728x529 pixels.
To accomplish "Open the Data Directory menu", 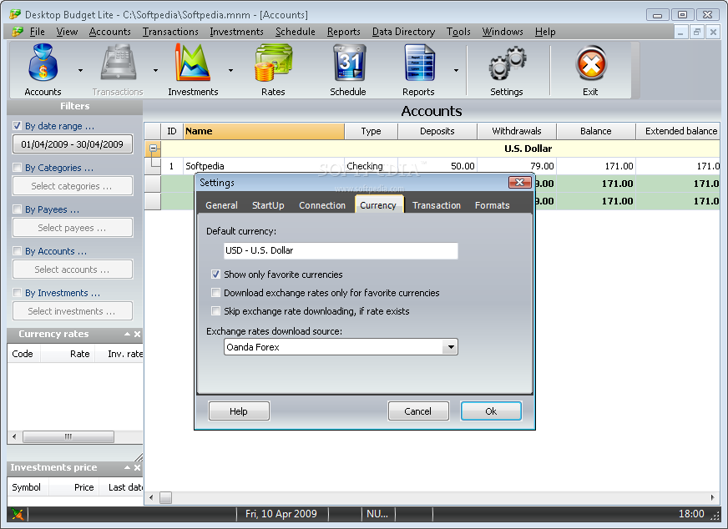I will 403,32.
